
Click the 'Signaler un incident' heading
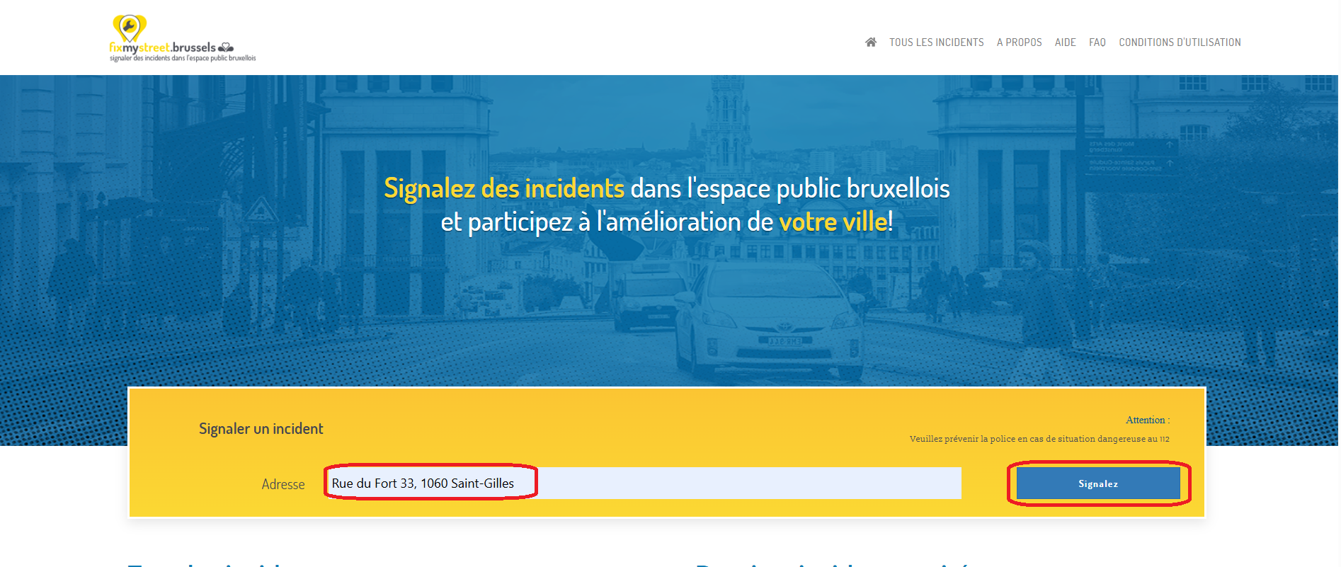click(x=261, y=429)
